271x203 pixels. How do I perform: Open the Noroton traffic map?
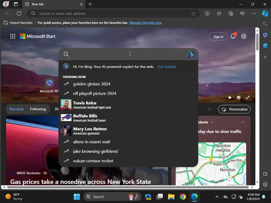coord(211,164)
